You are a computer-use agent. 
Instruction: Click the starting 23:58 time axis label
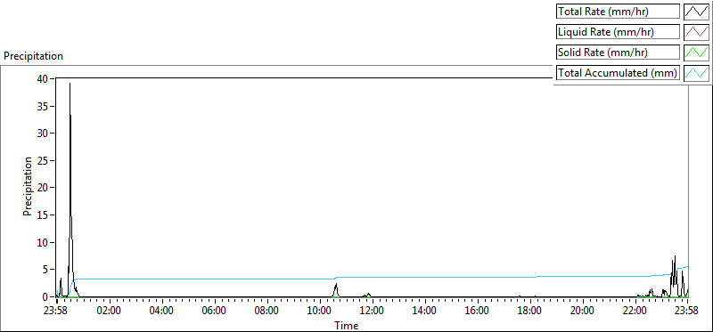click(x=56, y=311)
